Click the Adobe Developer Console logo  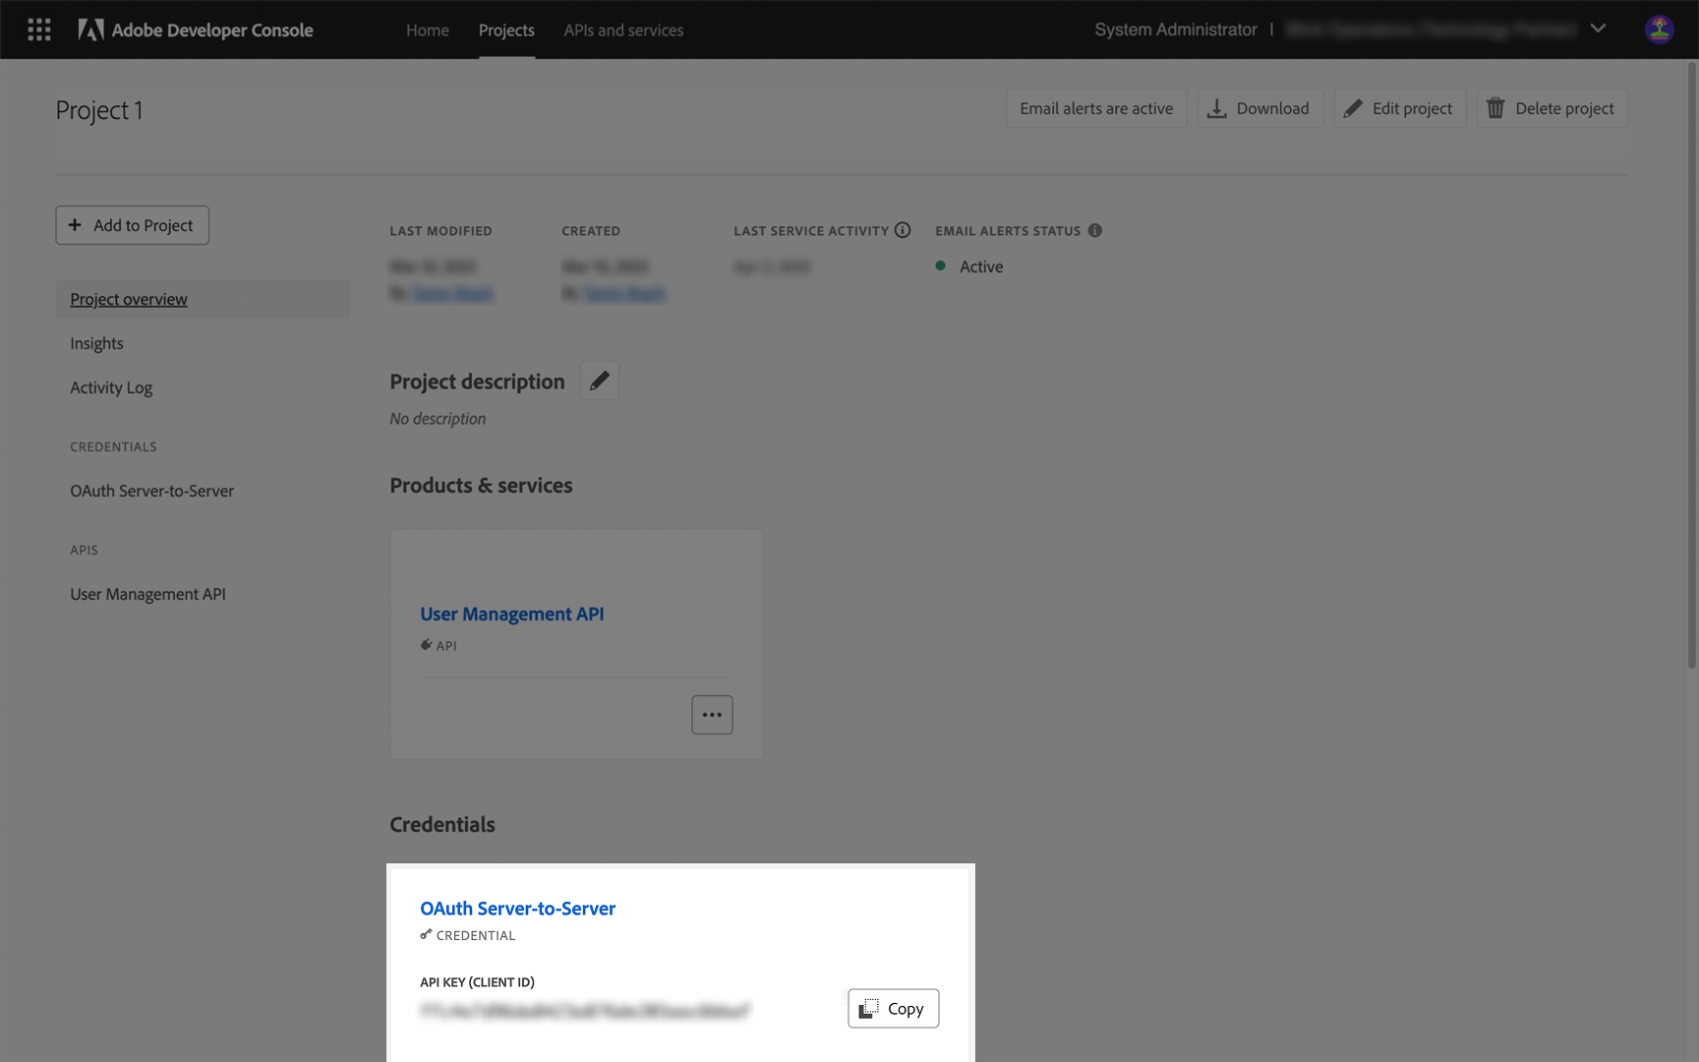click(x=196, y=29)
